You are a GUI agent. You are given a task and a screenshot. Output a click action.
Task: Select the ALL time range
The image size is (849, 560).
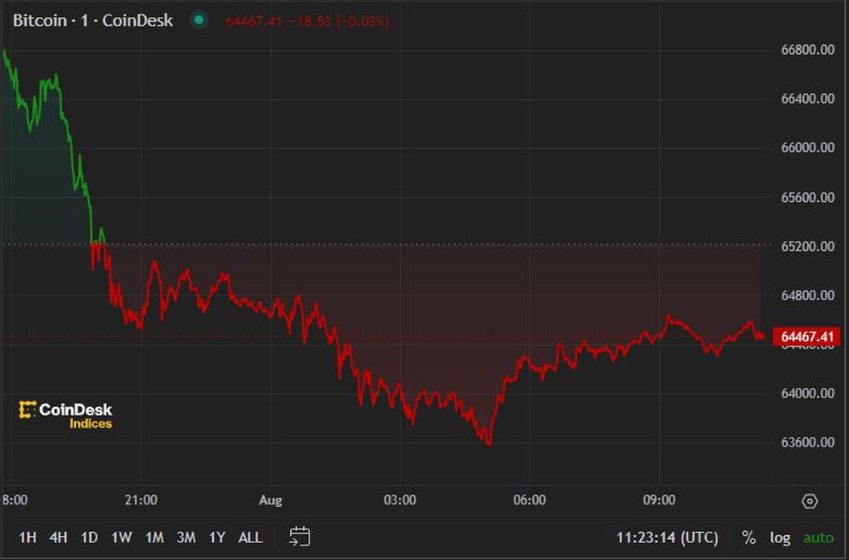(x=250, y=537)
